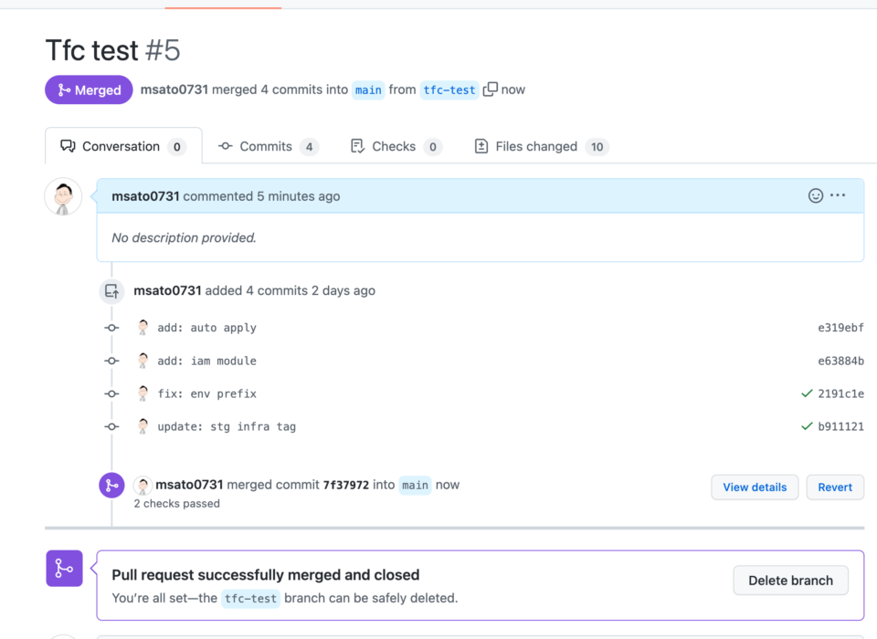Click the View details button
This screenshot has height=639, width=877.
[755, 487]
